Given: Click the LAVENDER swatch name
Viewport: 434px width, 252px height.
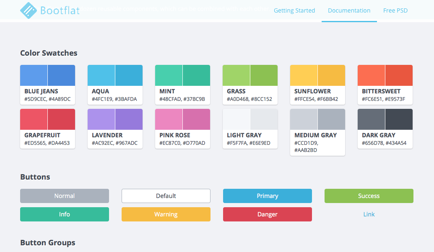Looking at the screenshot, I should point(107,135).
